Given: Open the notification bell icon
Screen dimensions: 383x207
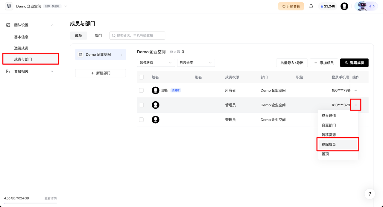Looking at the screenshot, I should (311, 6).
